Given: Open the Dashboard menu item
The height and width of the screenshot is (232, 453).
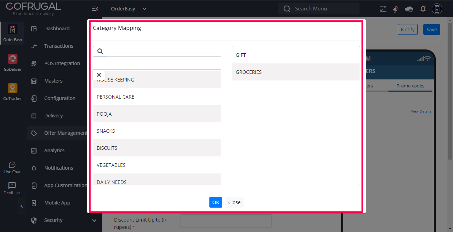Looking at the screenshot, I should [57, 29].
